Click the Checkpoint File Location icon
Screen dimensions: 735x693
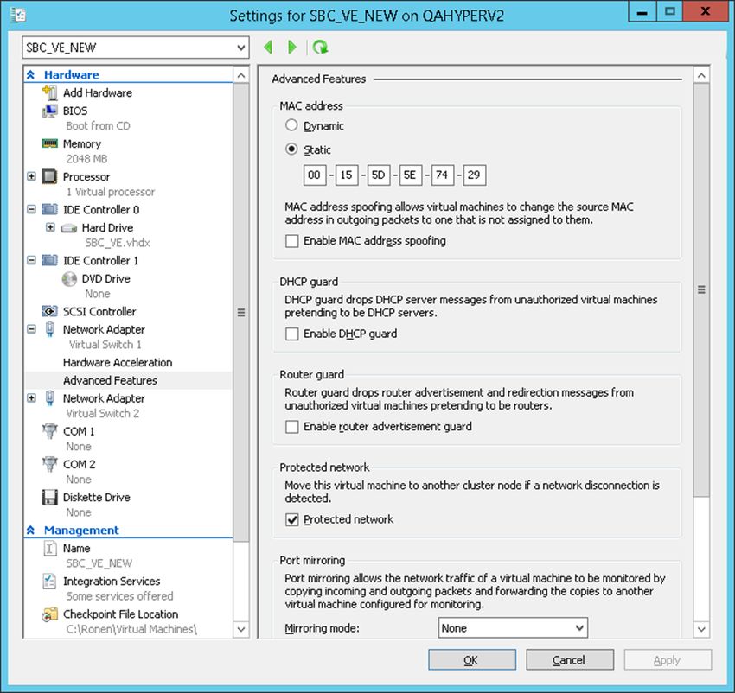tap(49, 614)
